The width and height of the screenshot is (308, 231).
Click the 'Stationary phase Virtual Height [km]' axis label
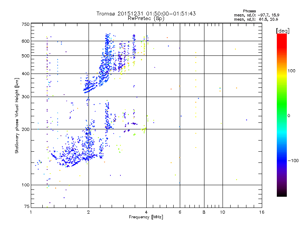point(17,115)
